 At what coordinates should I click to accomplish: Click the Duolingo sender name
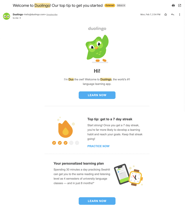click(18, 14)
